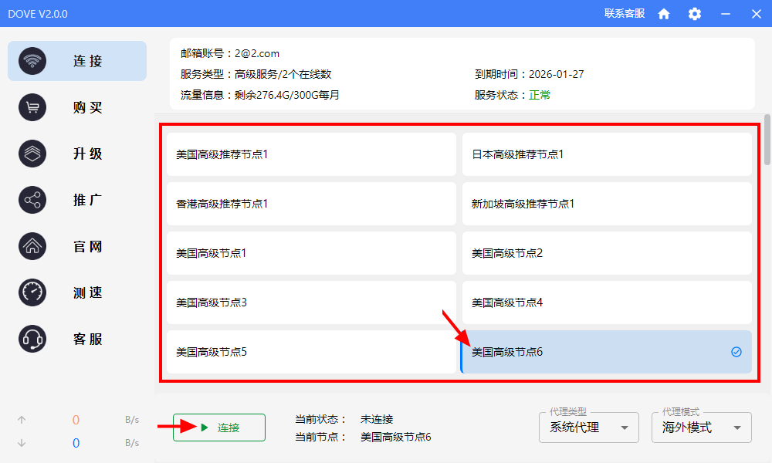The height and width of the screenshot is (463, 772).
Task: Click the stacked layers upgrade icon
Action: pos(32,154)
